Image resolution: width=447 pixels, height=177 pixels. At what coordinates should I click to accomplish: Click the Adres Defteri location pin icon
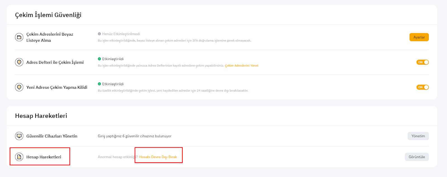[x=19, y=62]
